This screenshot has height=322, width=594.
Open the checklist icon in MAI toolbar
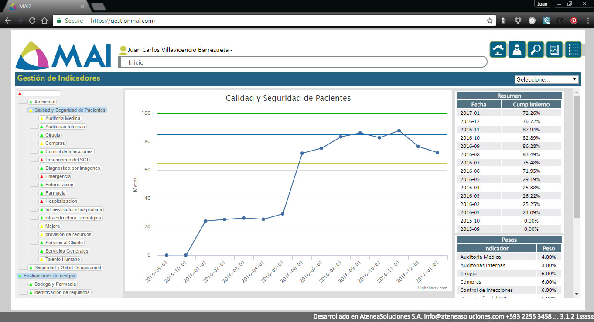tap(573, 49)
